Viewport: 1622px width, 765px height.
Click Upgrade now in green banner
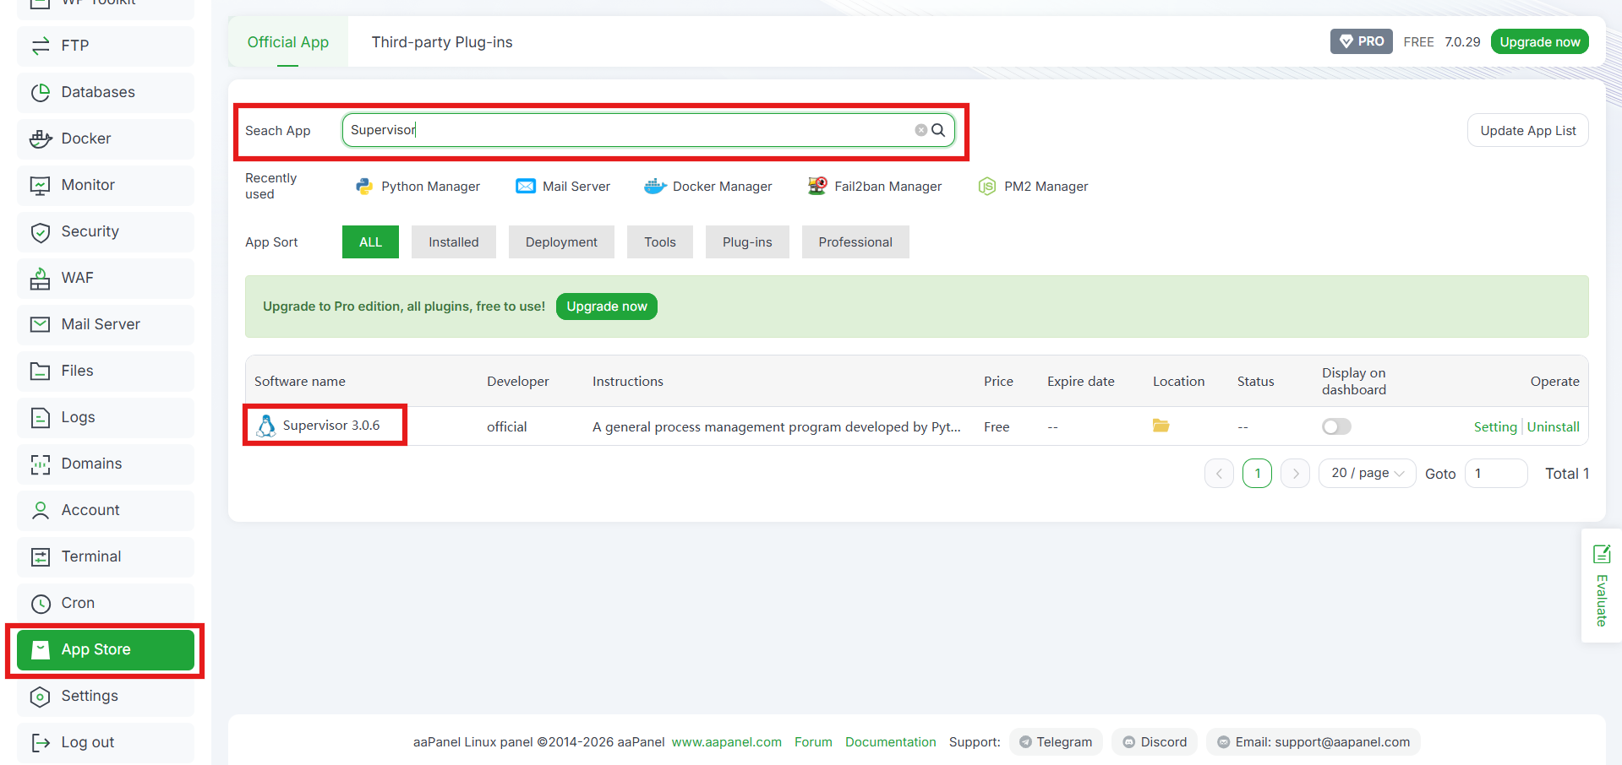tap(607, 307)
